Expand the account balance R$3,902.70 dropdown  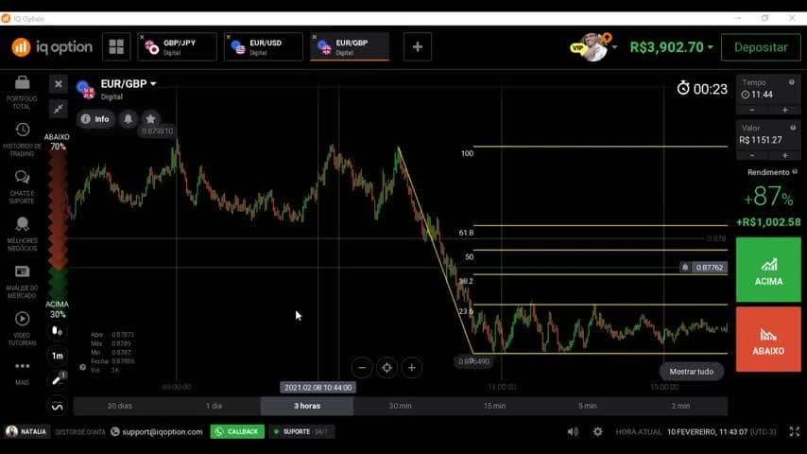(x=711, y=47)
